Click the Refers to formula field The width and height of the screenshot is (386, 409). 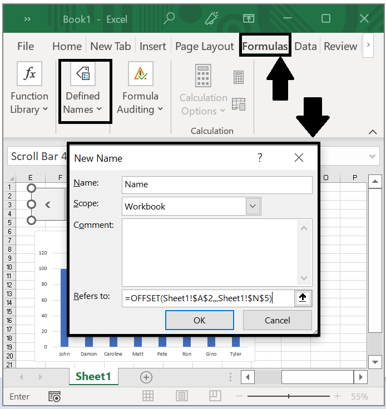208,298
